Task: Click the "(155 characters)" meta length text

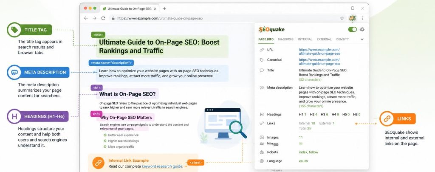Action: coord(311,106)
